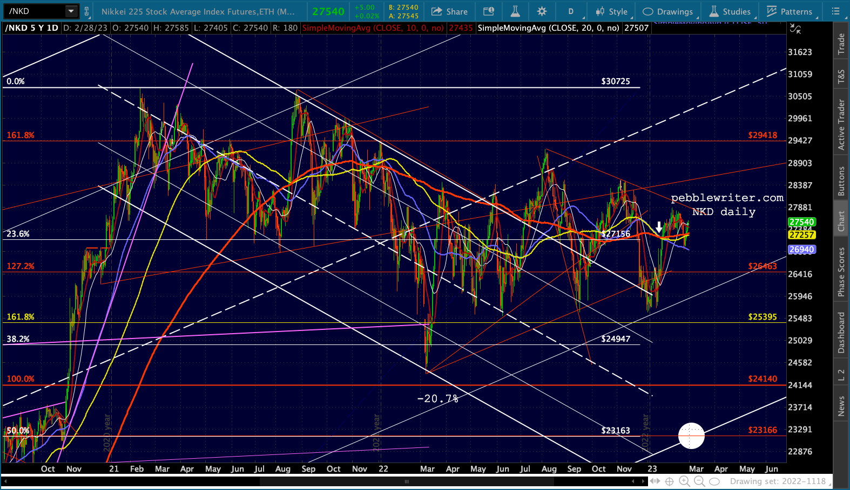
Task: Expand the /NKD symbol dropdown
Action: pyautogui.click(x=71, y=11)
